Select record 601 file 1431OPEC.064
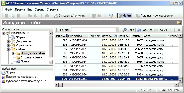The image size is (184, 93). pos(116,57)
